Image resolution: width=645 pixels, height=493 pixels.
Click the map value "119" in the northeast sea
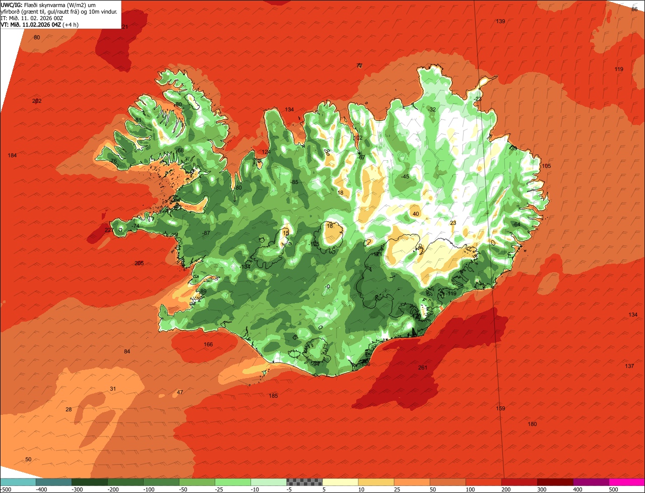[x=619, y=69]
